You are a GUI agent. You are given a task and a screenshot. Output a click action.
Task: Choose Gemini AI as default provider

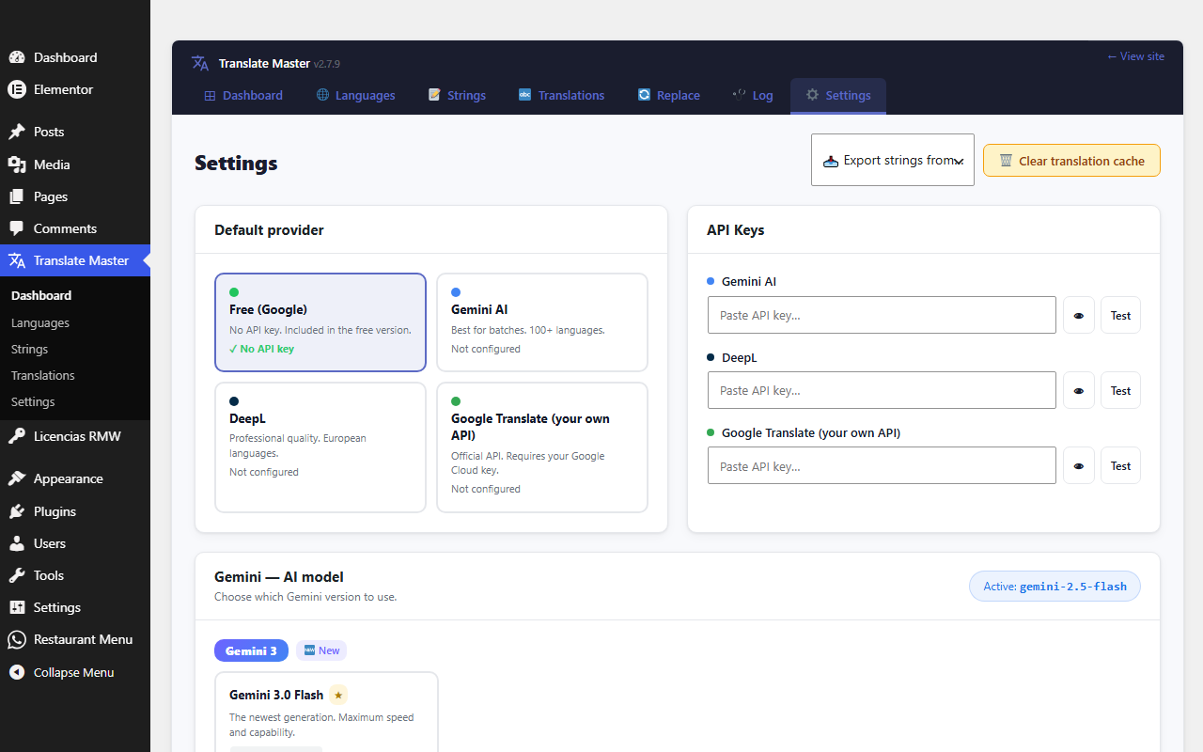point(542,322)
